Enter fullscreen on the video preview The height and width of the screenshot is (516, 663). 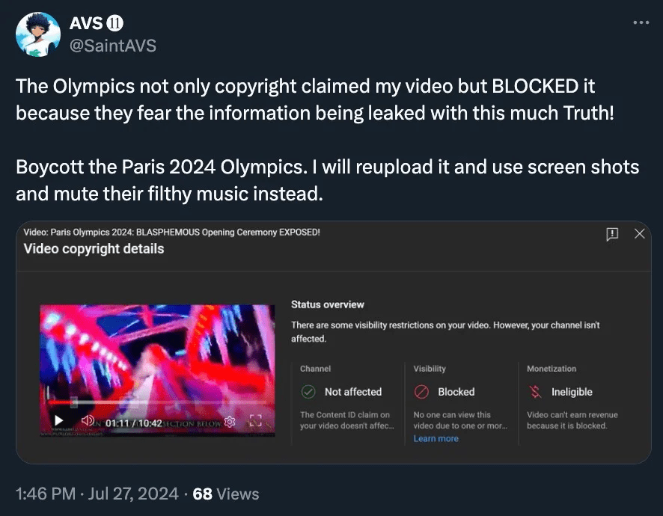click(x=256, y=420)
